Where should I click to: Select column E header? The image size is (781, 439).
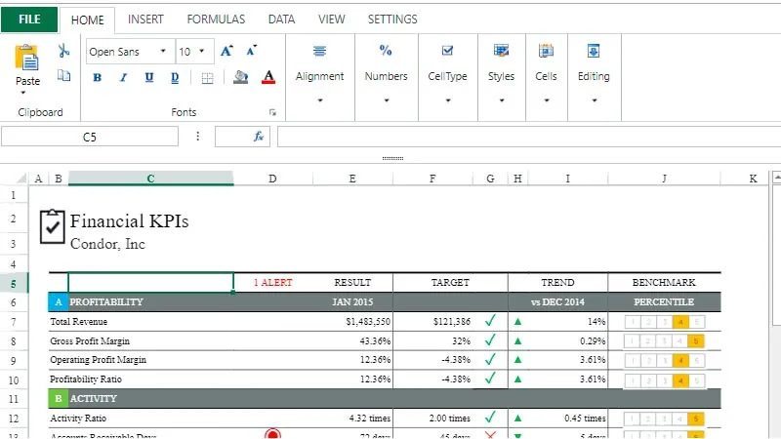tap(352, 179)
